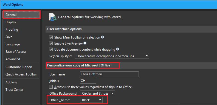217x105 pixels.
Task: Click Personalize your copy of Microsoft Office heading
Action: coord(79,65)
